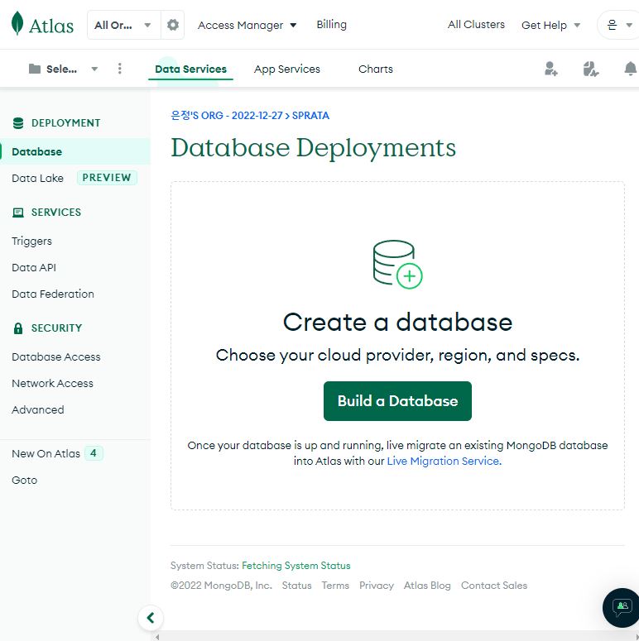
Task: Open footer Contact Sales link
Action: (x=494, y=586)
